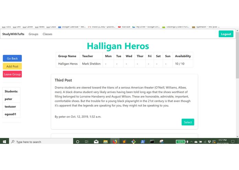Image resolution: width=239 pixels, height=170 pixels.
Task: Click the Third Post body paragraph
Action: pos(123,96)
